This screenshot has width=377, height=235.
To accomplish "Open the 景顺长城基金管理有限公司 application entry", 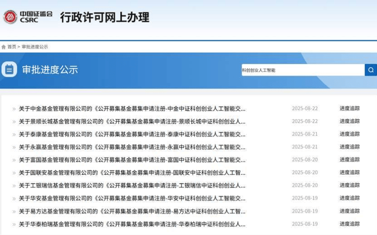I will pos(132,121).
